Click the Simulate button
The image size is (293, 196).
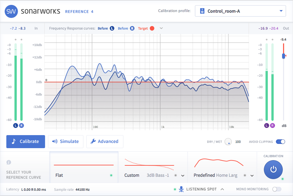click(x=66, y=142)
